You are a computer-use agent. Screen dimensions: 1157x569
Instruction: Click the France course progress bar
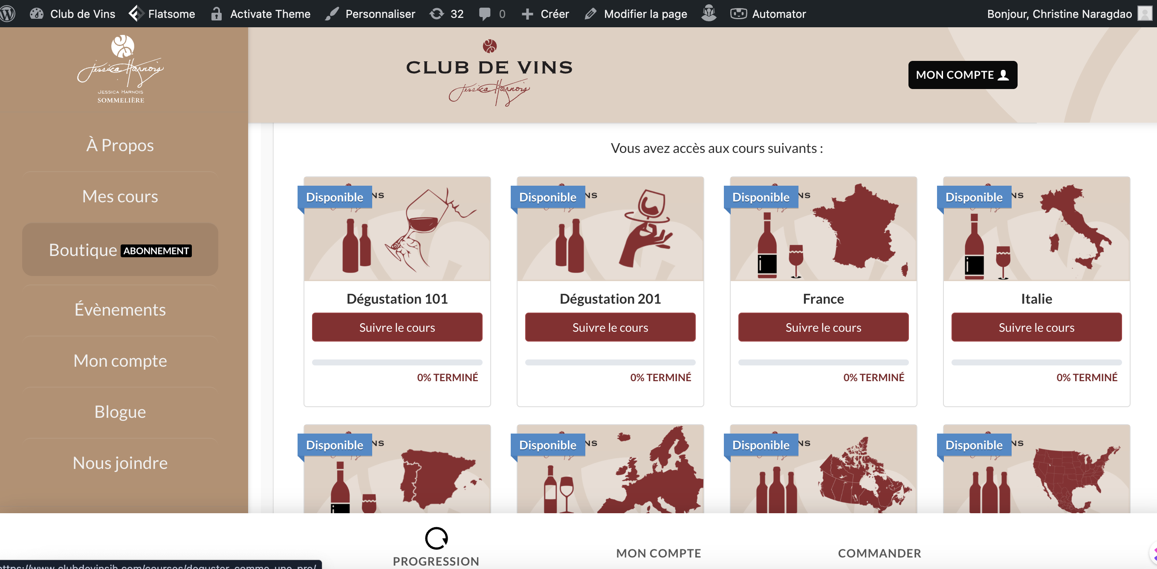tap(823, 362)
